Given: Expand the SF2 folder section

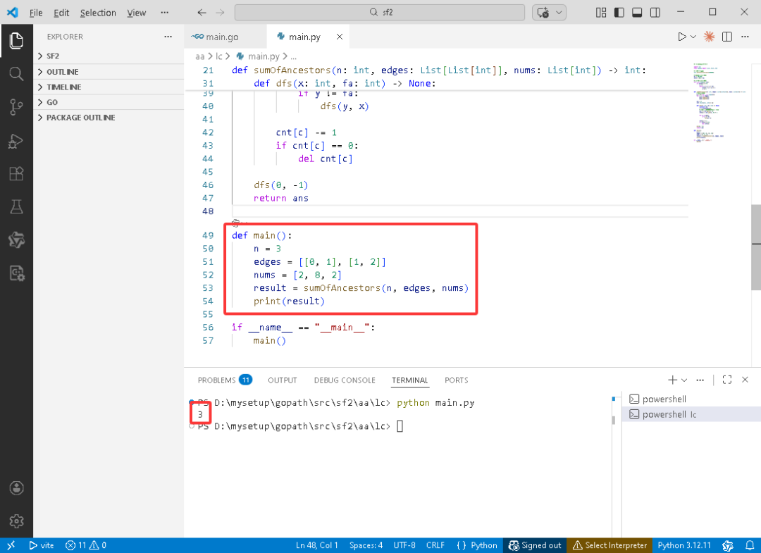Looking at the screenshot, I should [x=109, y=56].
